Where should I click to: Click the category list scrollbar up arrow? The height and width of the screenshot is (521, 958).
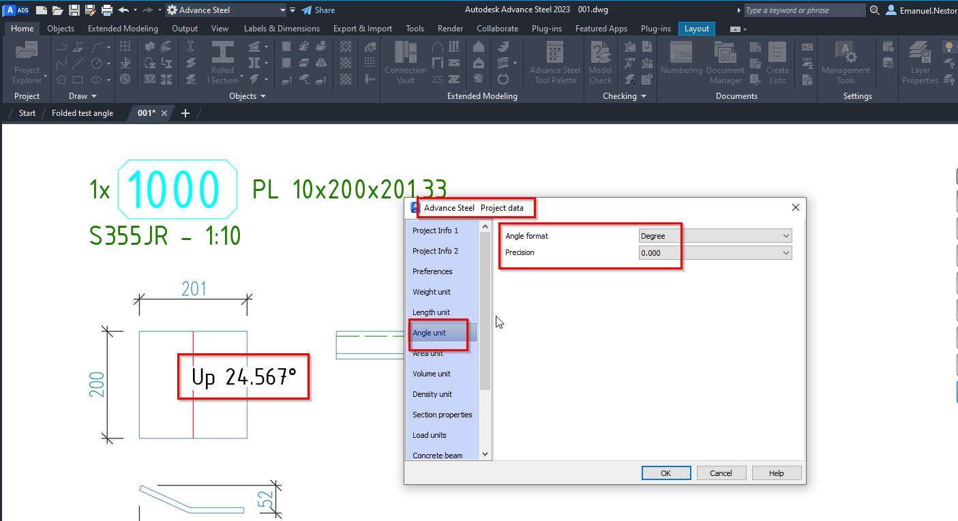(x=485, y=226)
